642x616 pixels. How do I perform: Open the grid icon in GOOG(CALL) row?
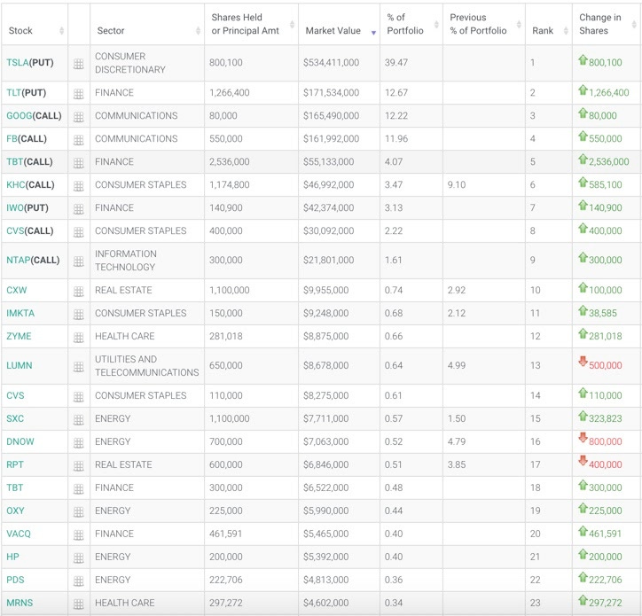click(x=79, y=117)
